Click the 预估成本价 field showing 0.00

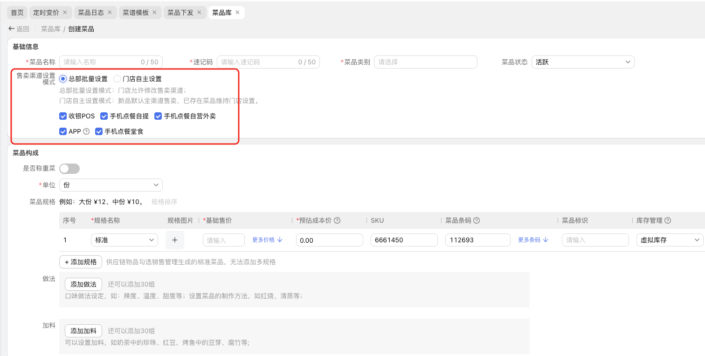pos(330,240)
